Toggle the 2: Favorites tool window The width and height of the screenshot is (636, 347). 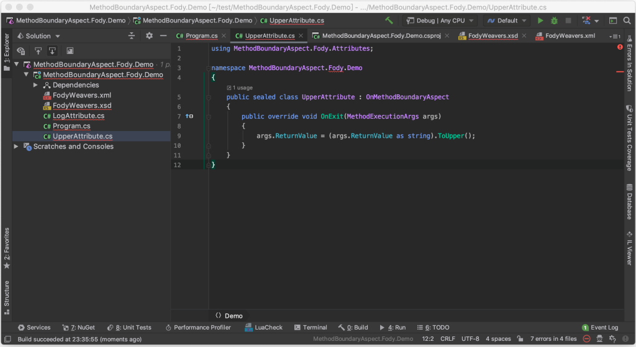click(x=6, y=248)
